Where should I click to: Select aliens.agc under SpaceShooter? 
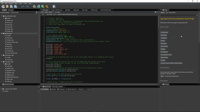[x=10, y=20]
